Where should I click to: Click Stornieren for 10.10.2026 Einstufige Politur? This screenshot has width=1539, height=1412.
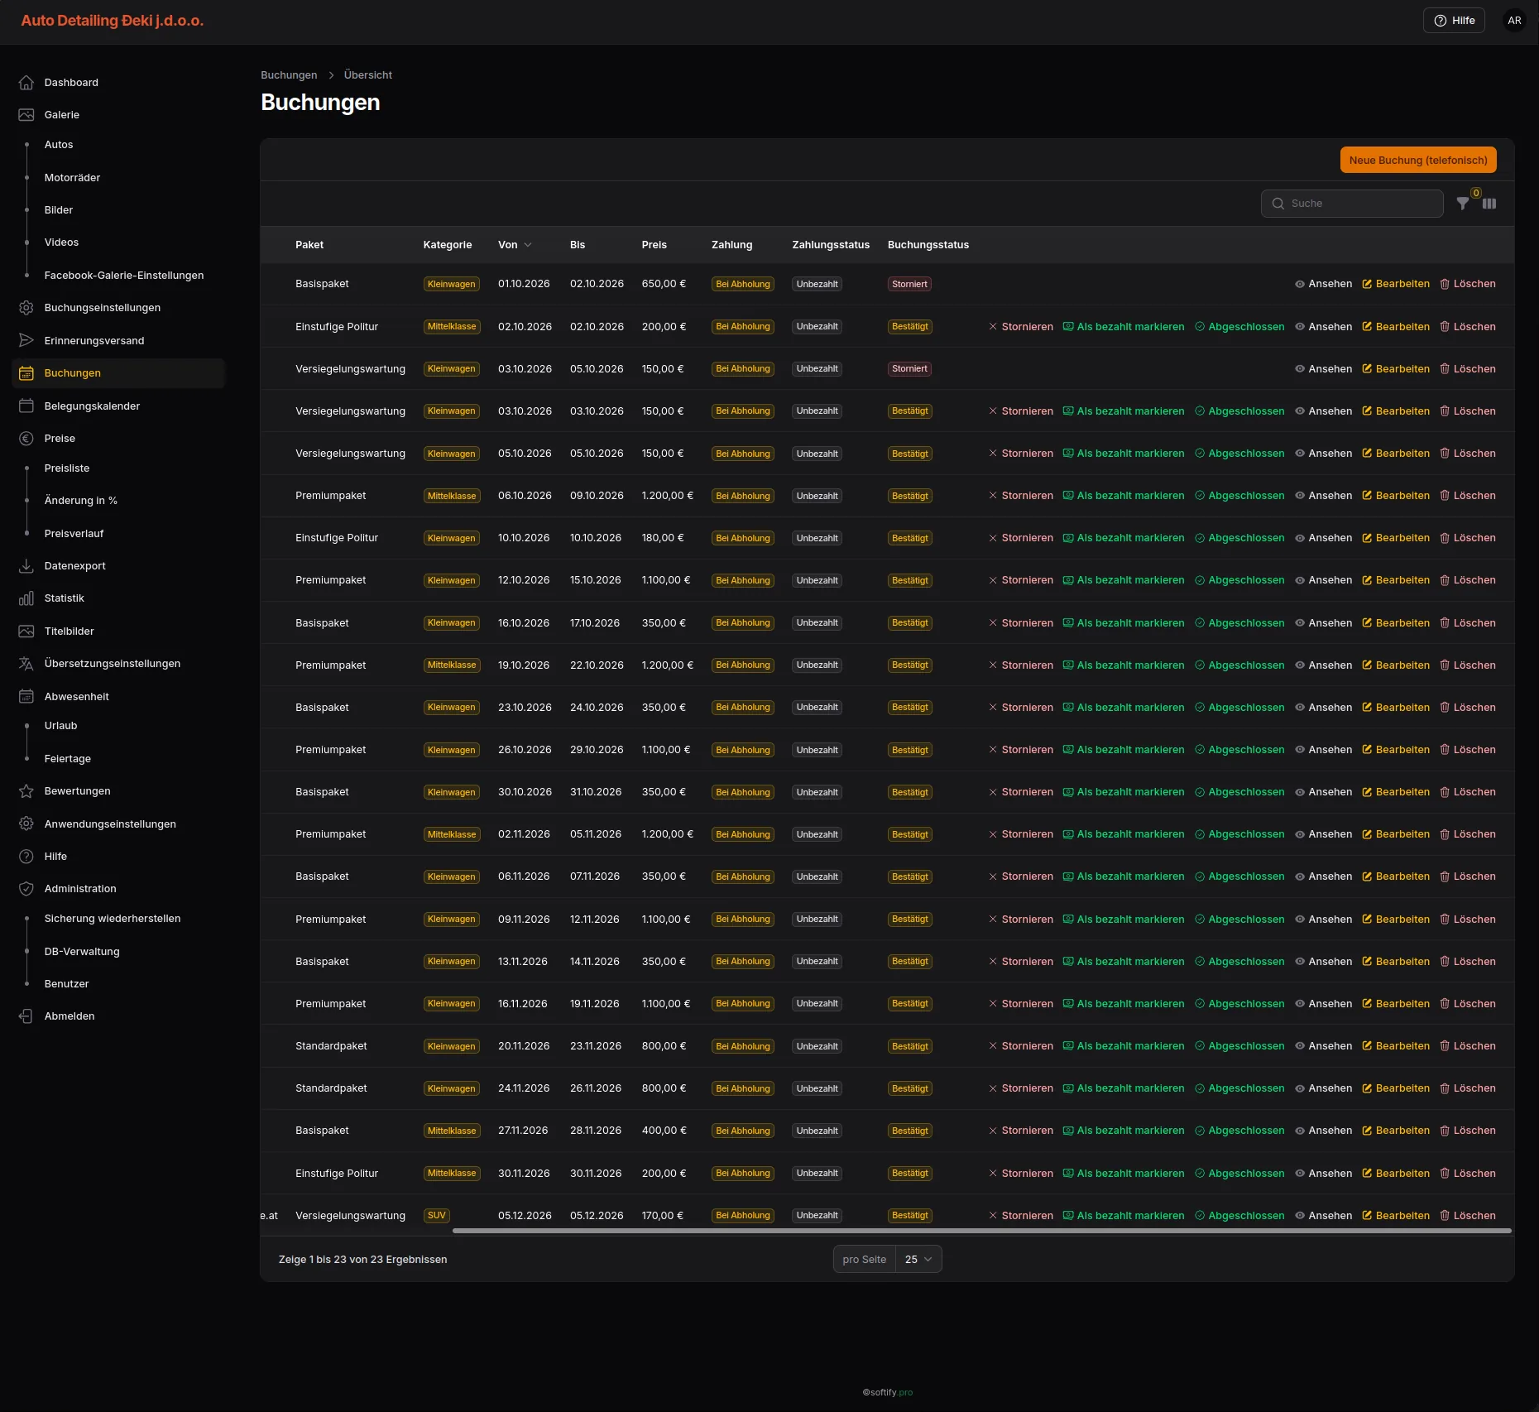(1021, 538)
